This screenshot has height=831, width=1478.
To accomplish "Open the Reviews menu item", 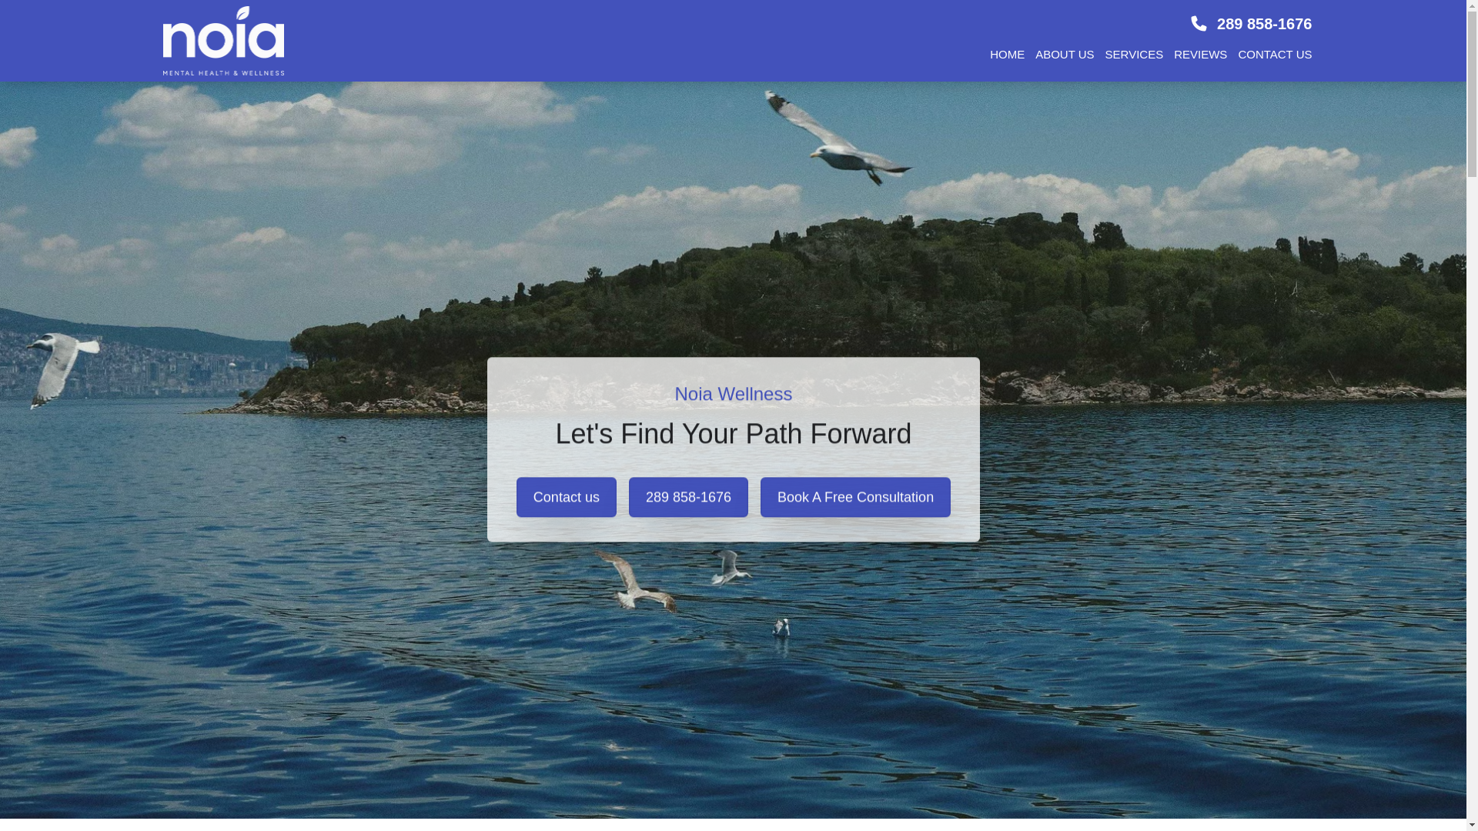I will click(x=1200, y=55).
